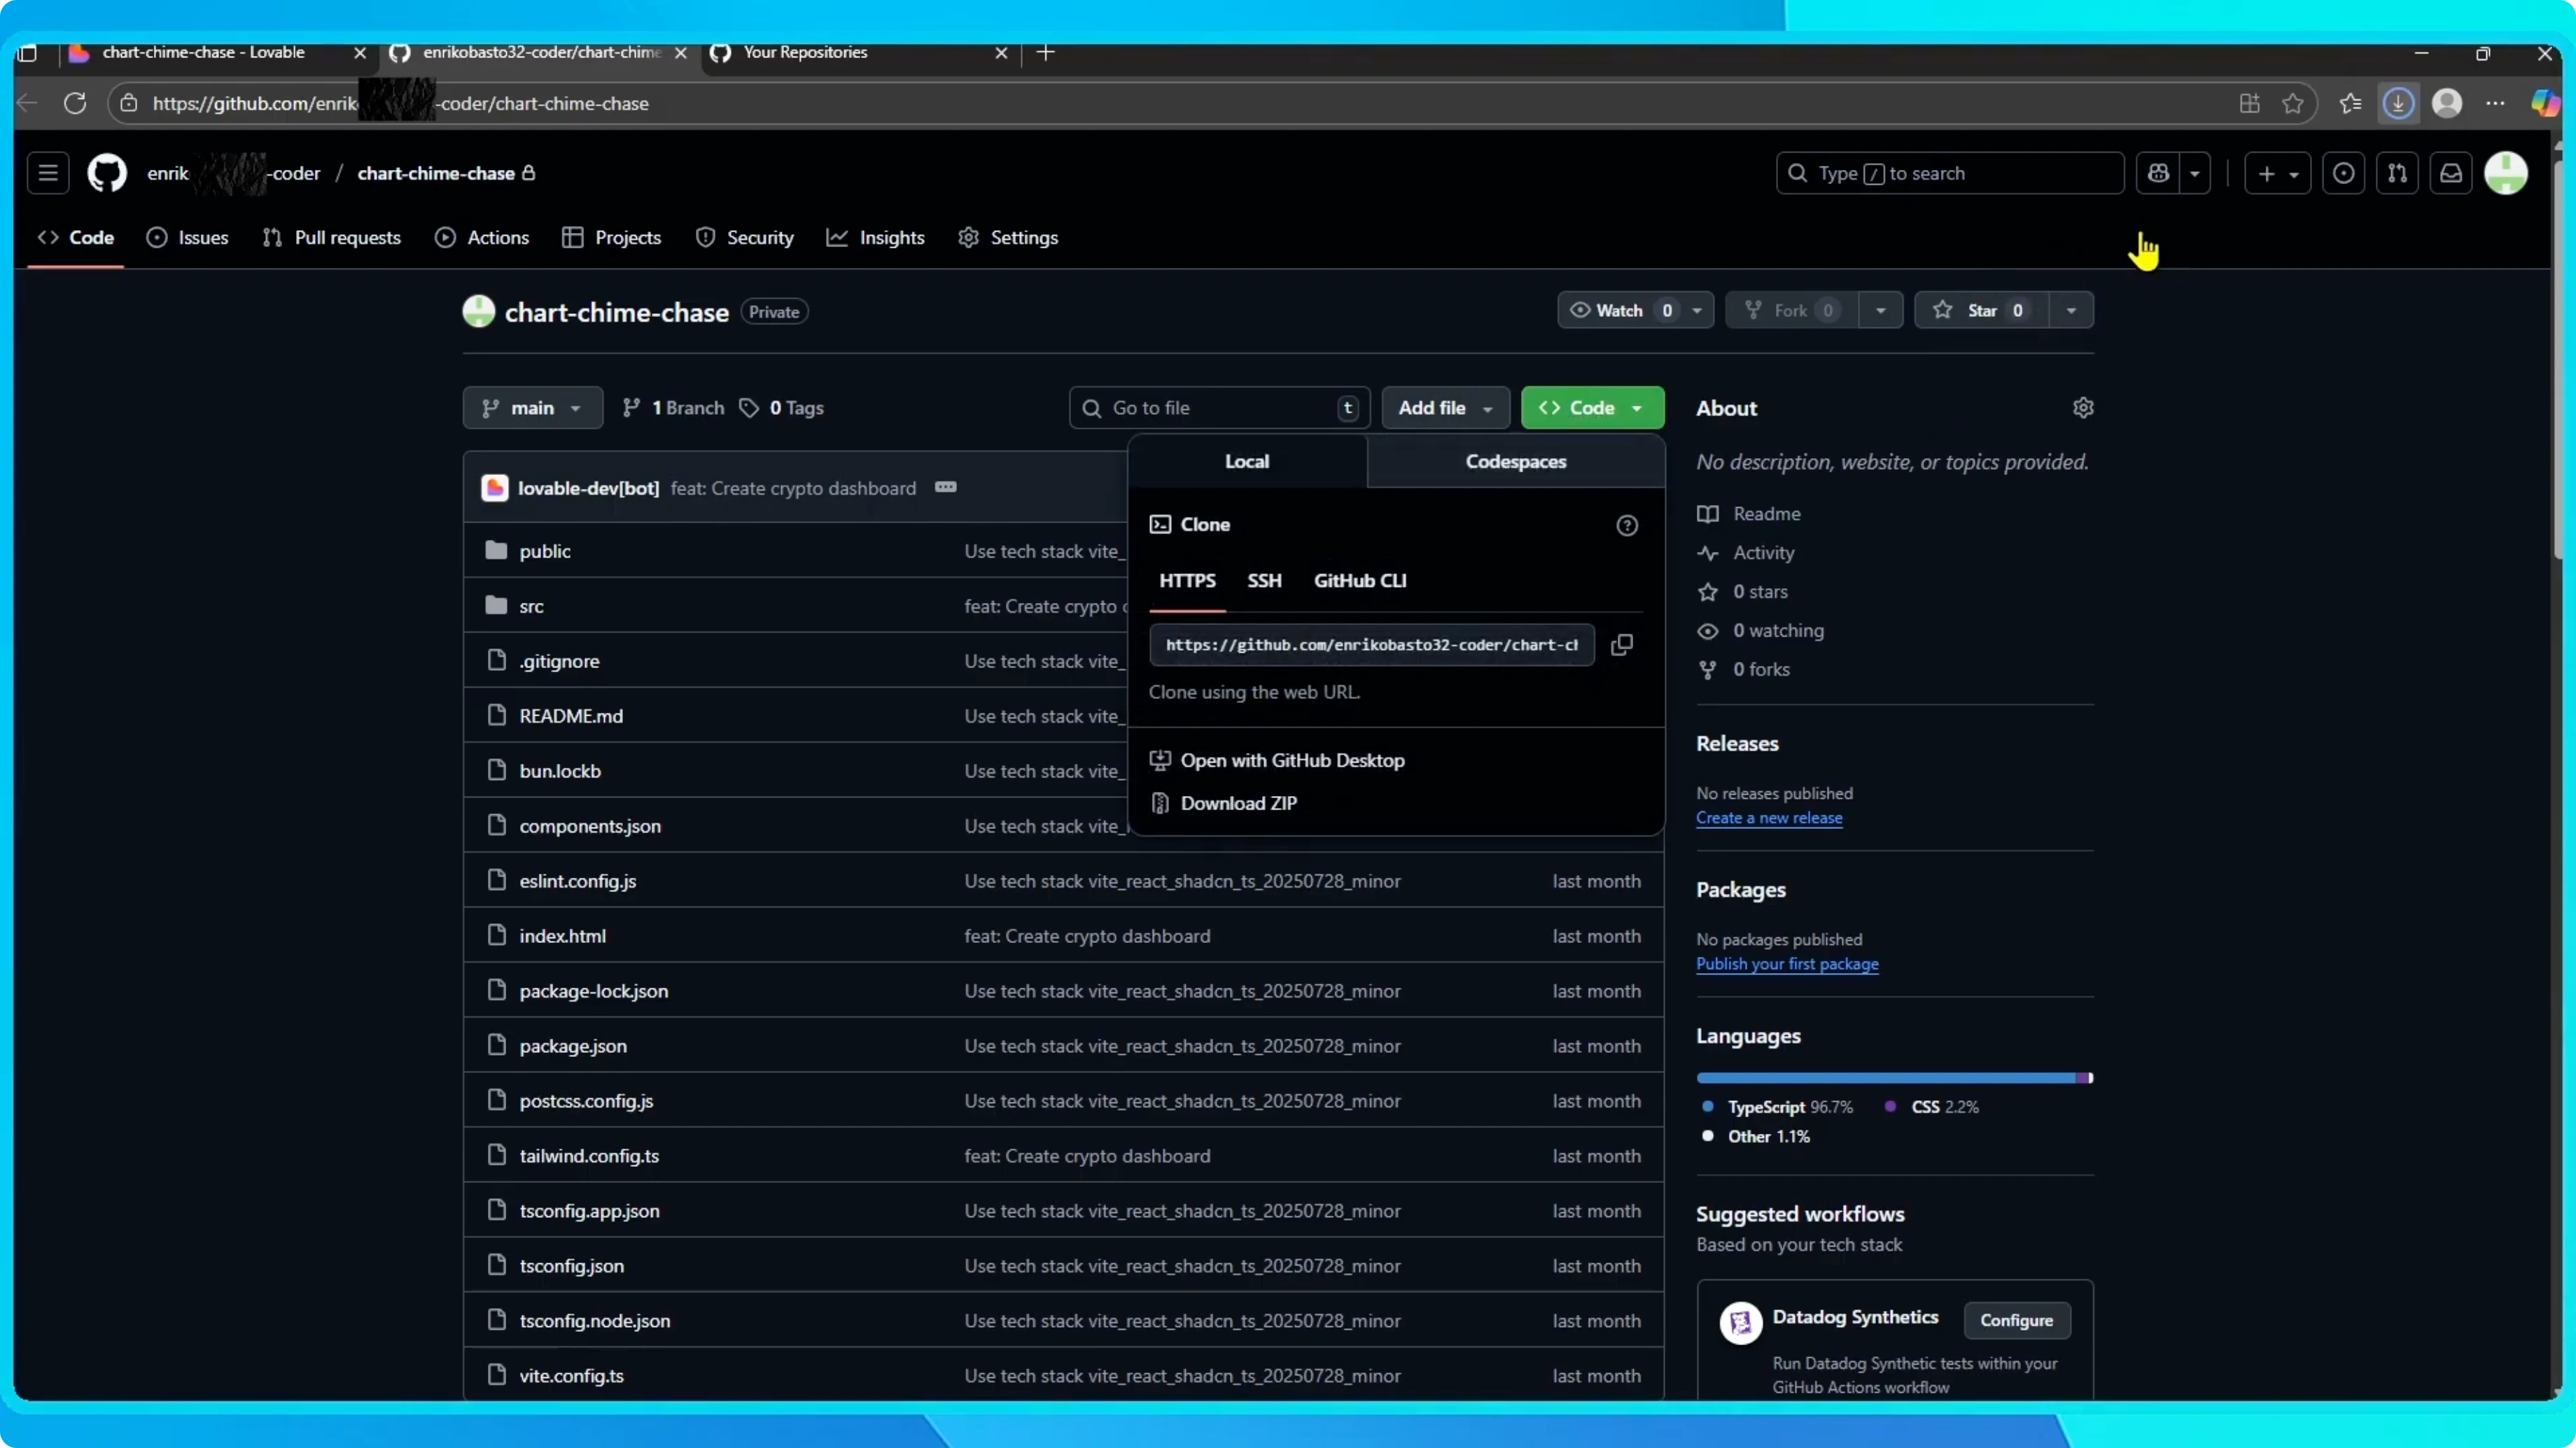Go to the GitHub homepage via Octocat logo
Image resolution: width=2576 pixels, height=1448 pixels.
(107, 173)
